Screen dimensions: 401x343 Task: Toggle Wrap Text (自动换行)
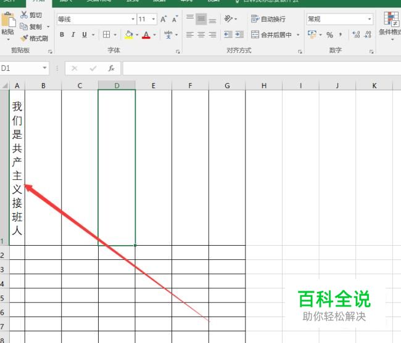tap(268, 19)
